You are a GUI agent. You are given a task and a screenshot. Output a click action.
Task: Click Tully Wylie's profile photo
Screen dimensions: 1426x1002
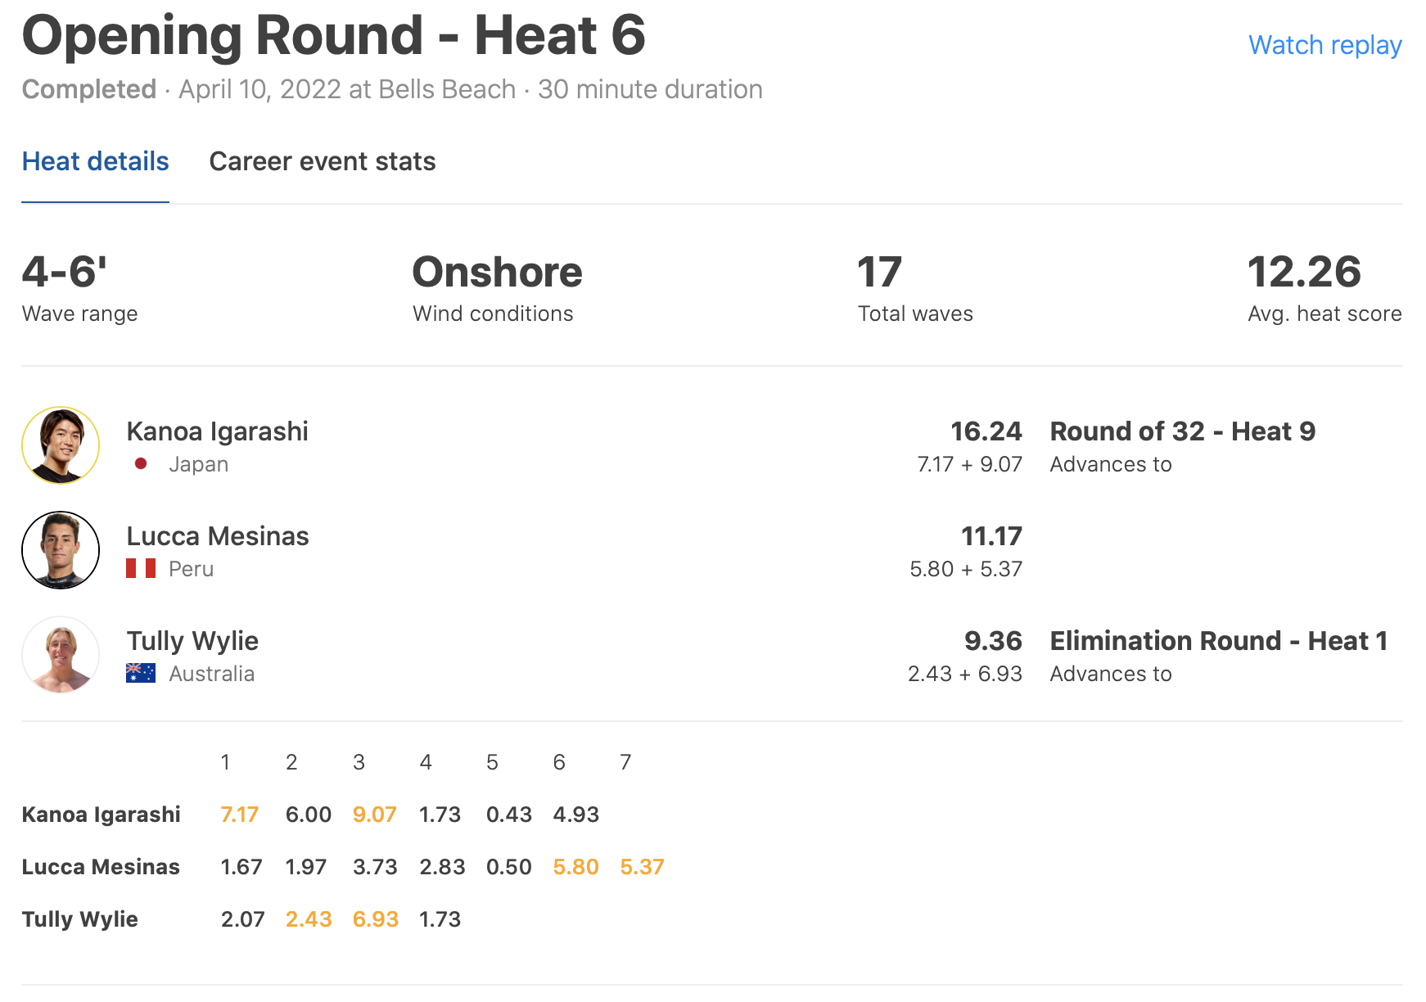click(x=61, y=655)
